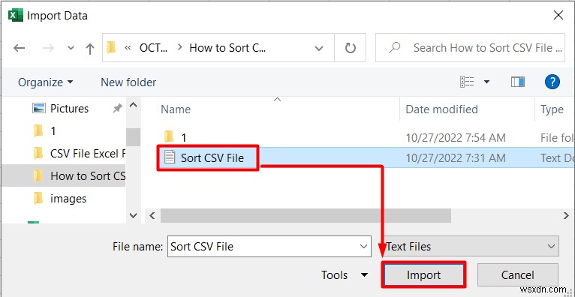Open the Organize menu

pos(46,82)
